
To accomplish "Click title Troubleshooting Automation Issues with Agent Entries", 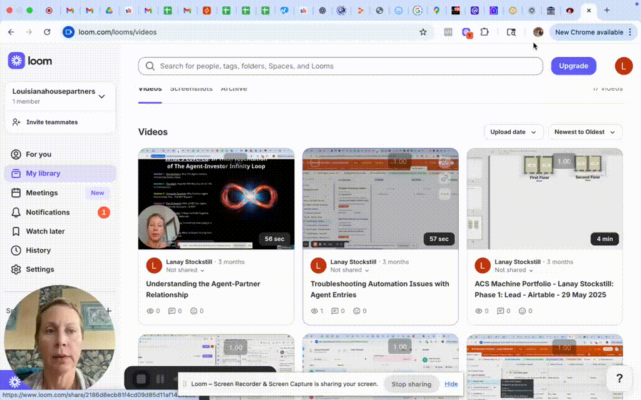I will [x=379, y=289].
